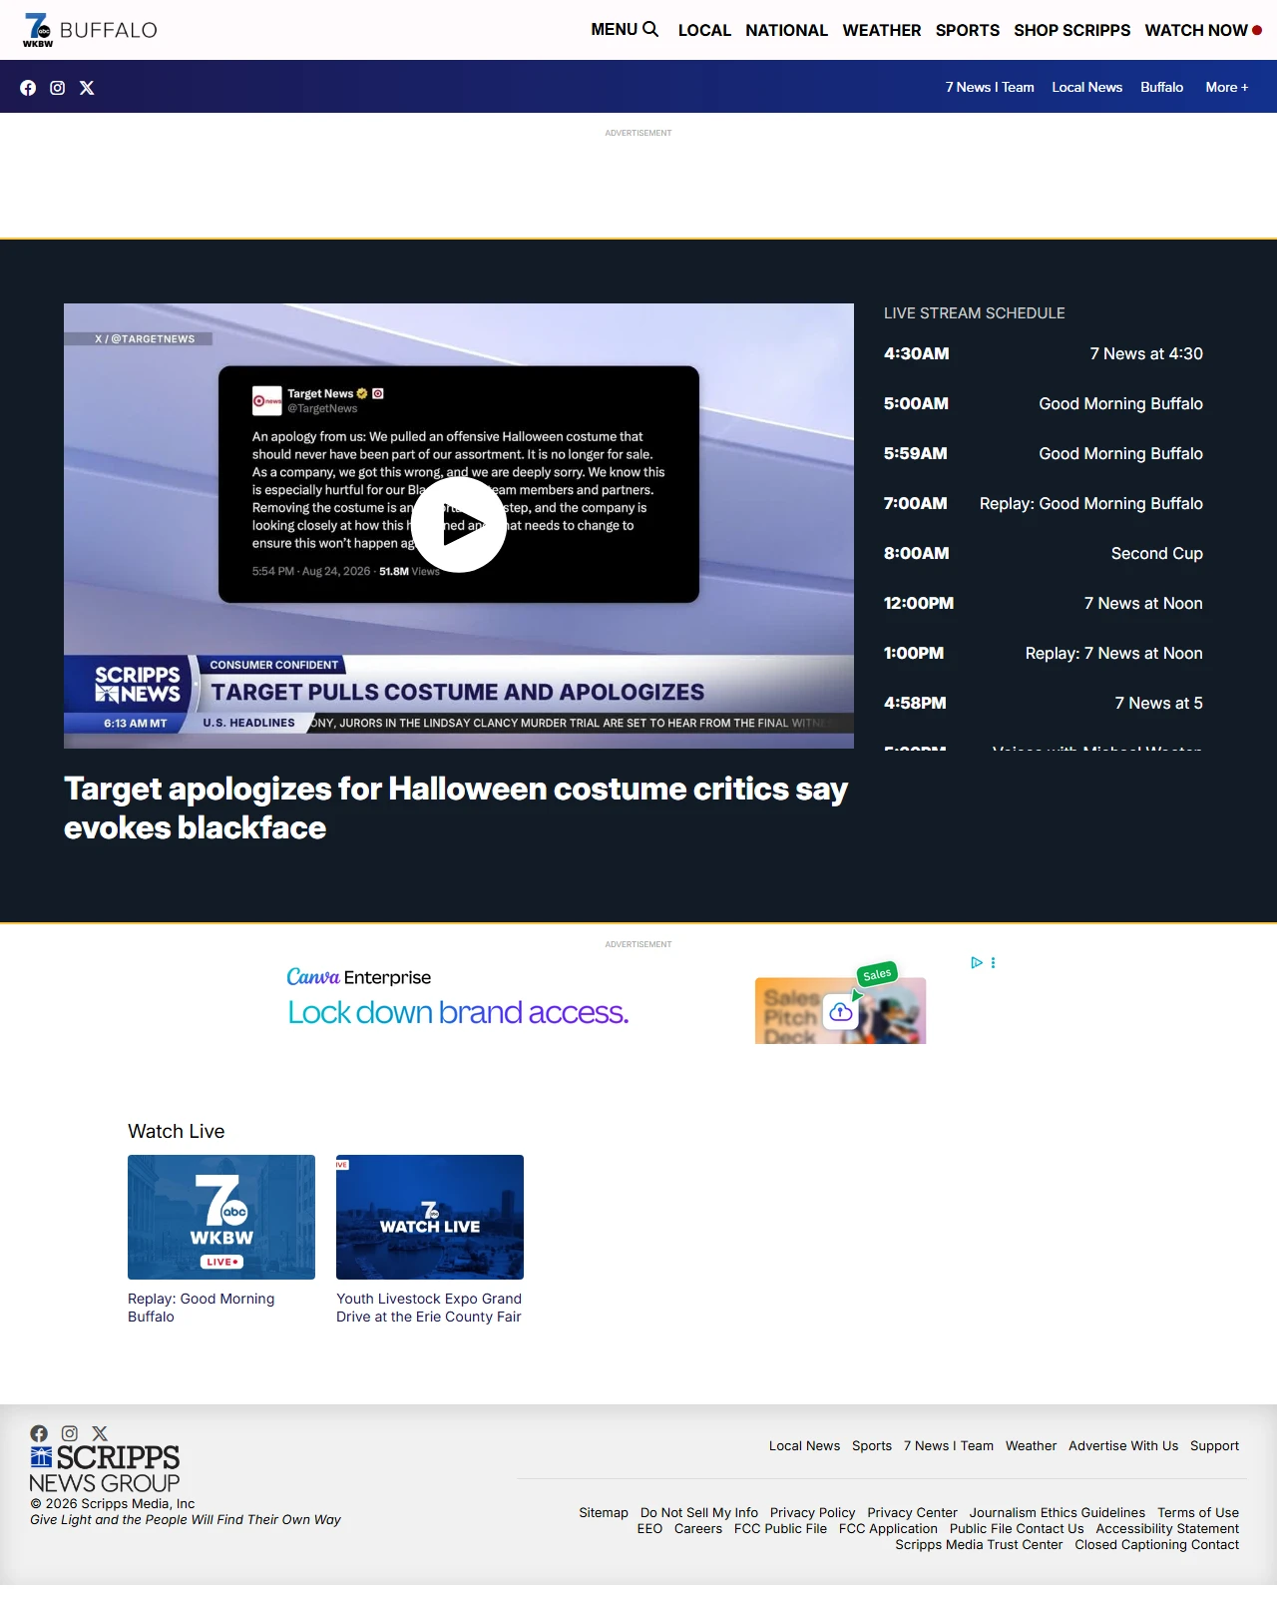
Task: Open Youth Livestock Expo Grand Drive link
Action: pyautogui.click(x=429, y=1308)
